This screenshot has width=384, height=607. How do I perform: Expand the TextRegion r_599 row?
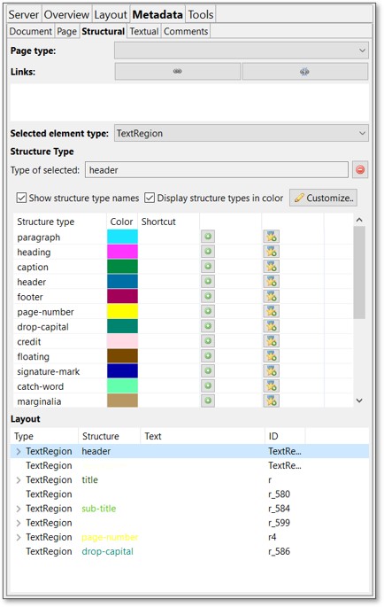(x=19, y=523)
